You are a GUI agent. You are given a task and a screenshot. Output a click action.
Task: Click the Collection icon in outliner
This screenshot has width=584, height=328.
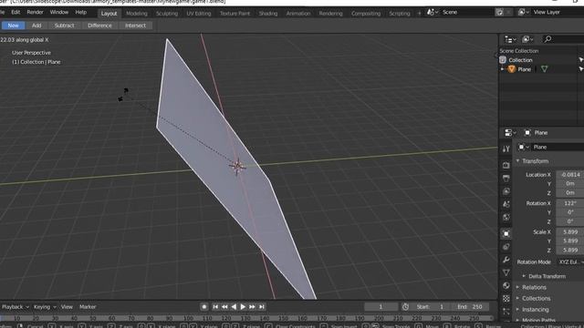click(503, 60)
